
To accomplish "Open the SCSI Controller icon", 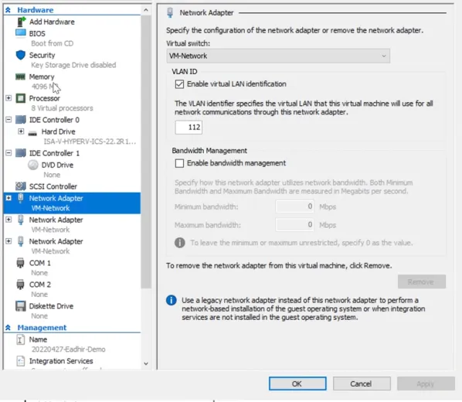I will point(21,186).
